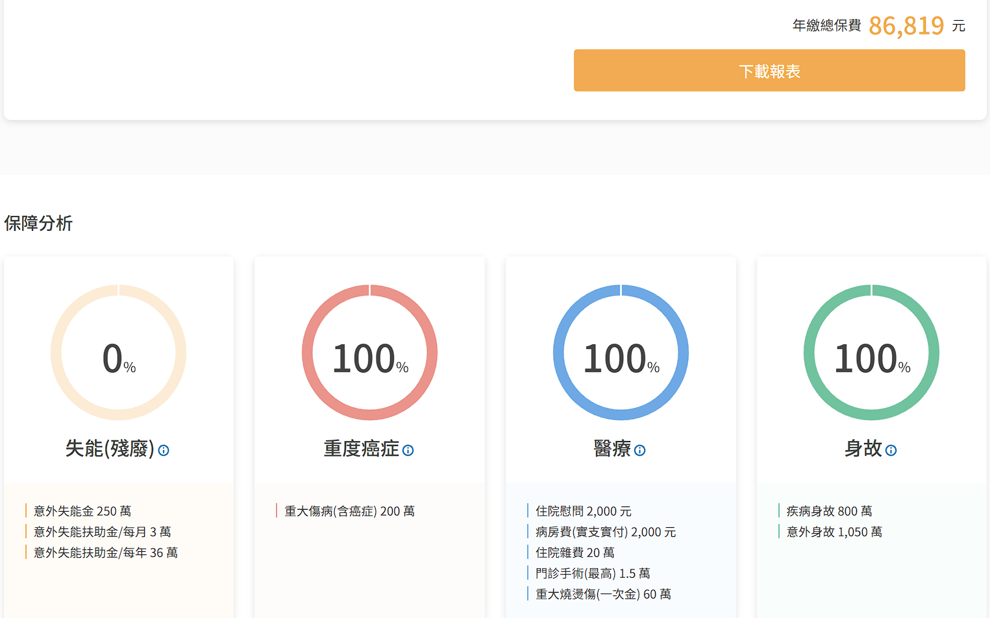990x618 pixels.
Task: Click the 86,819 annual premium amount
Action: (x=906, y=26)
